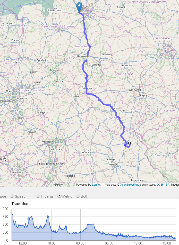Click the Erfurt label on the route
Viewport: 179px width, 245px height.
[x=112, y=109]
